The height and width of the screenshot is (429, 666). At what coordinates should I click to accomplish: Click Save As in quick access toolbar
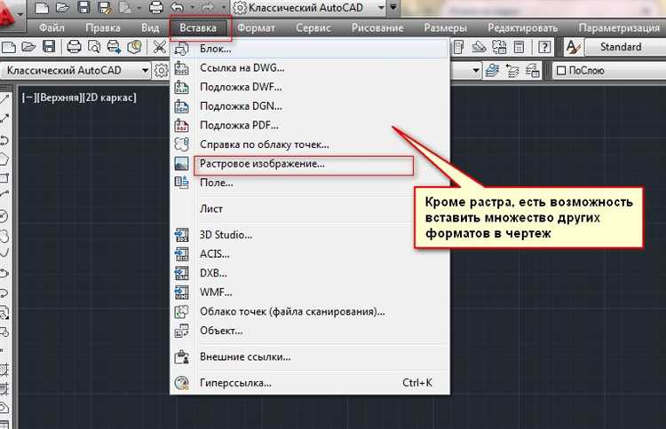pyautogui.click(x=105, y=8)
